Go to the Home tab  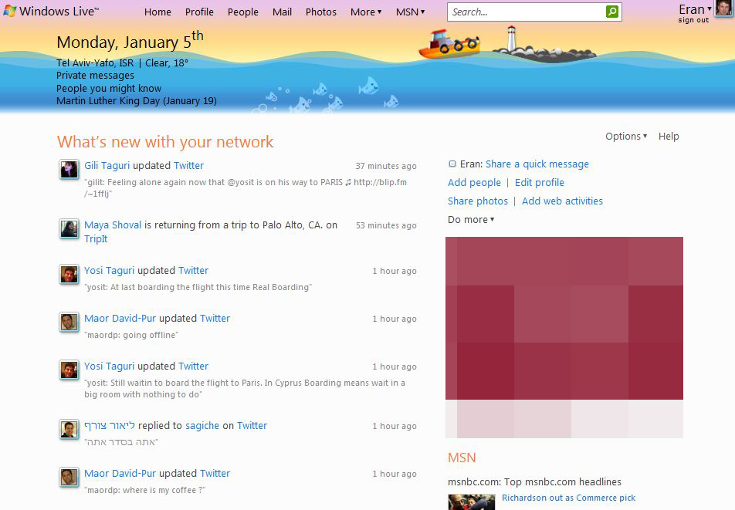[157, 12]
